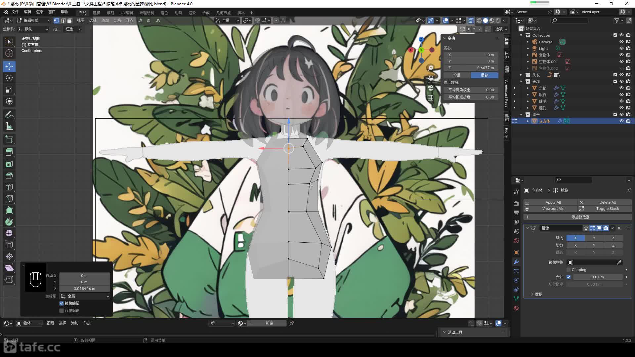Viewport: 635px width, 357px height.
Task: Click the 新建 button in node editor
Action: (x=267, y=323)
